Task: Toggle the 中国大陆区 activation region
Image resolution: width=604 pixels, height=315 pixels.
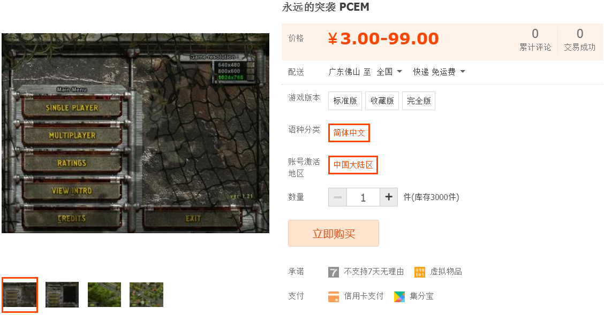Action: tap(353, 165)
